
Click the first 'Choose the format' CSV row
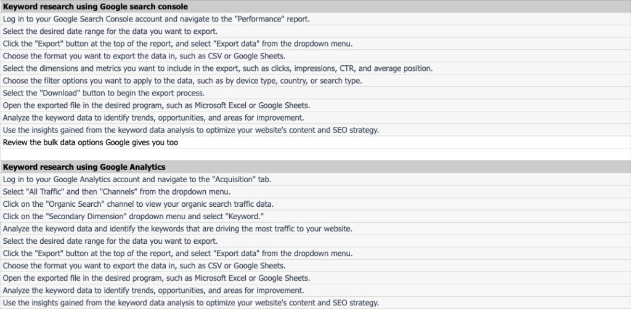point(315,56)
